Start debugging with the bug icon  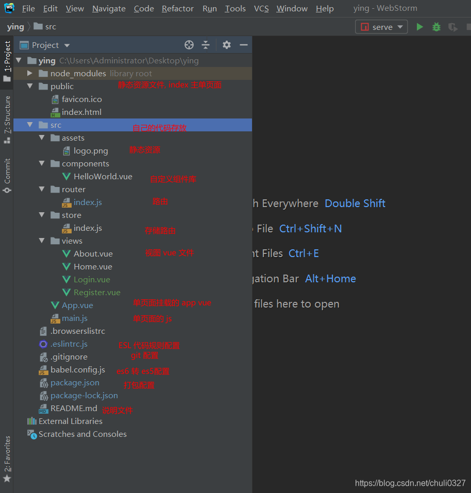[x=436, y=27]
